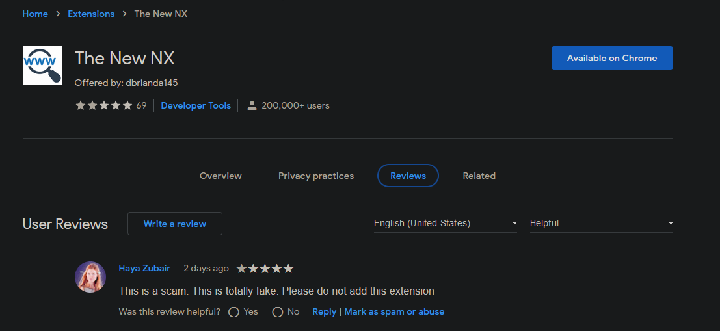Click the review's star rating
The width and height of the screenshot is (720, 331).
click(x=265, y=268)
